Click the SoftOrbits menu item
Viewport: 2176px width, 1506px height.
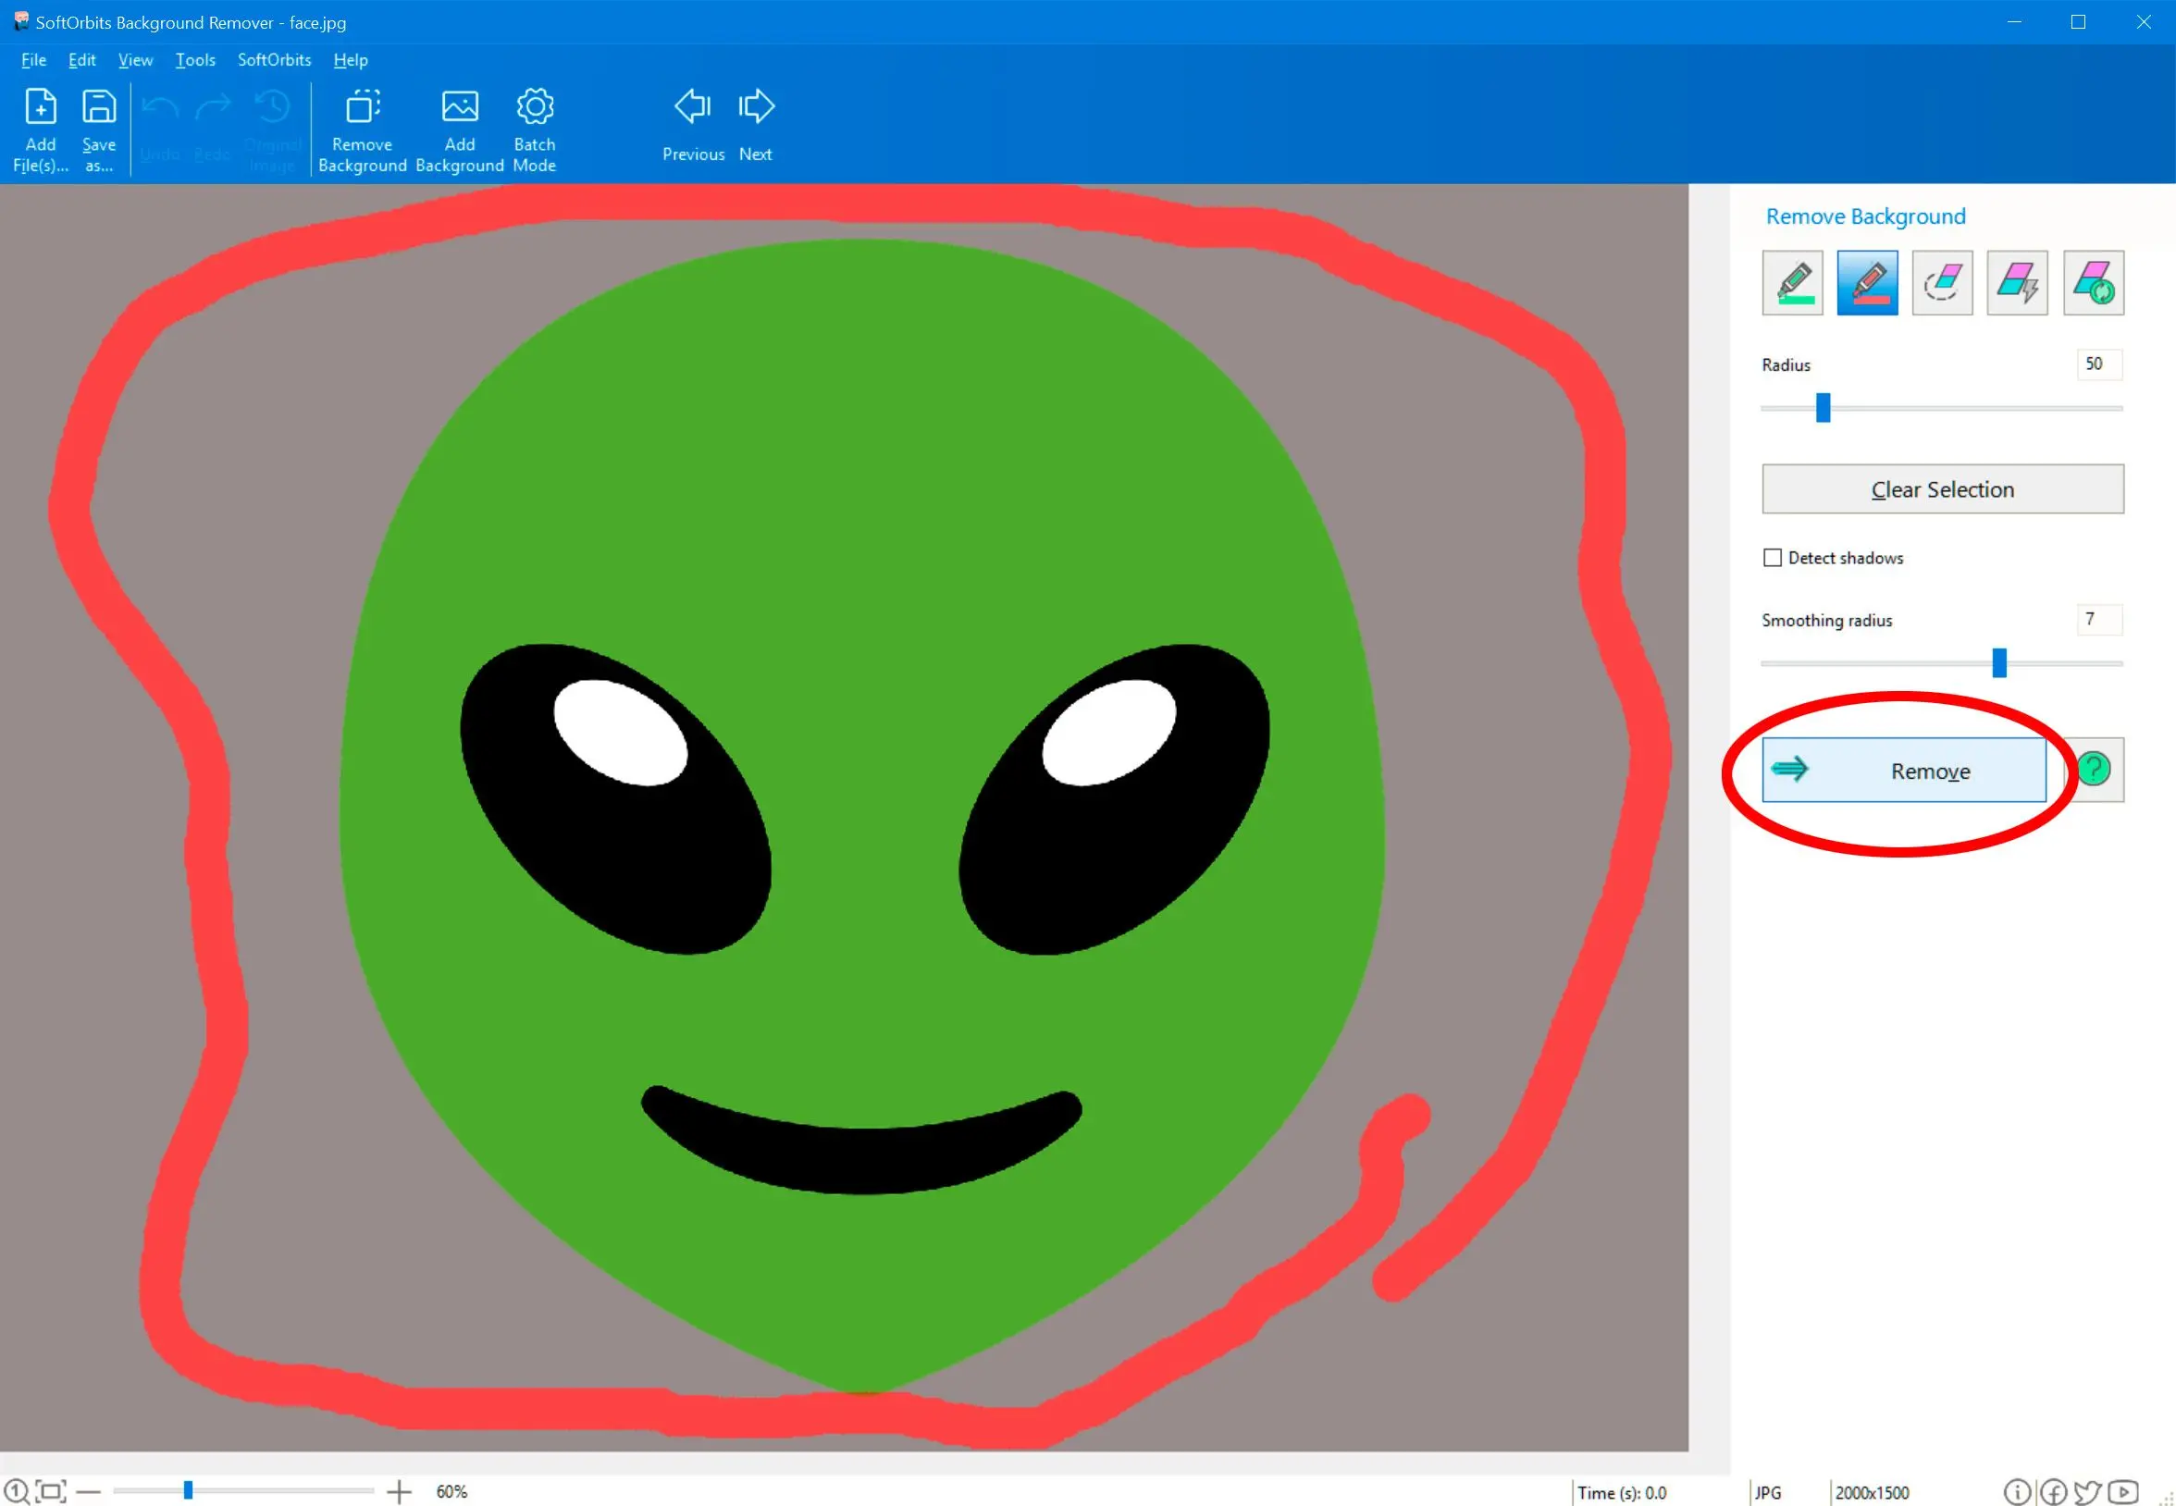(x=275, y=59)
